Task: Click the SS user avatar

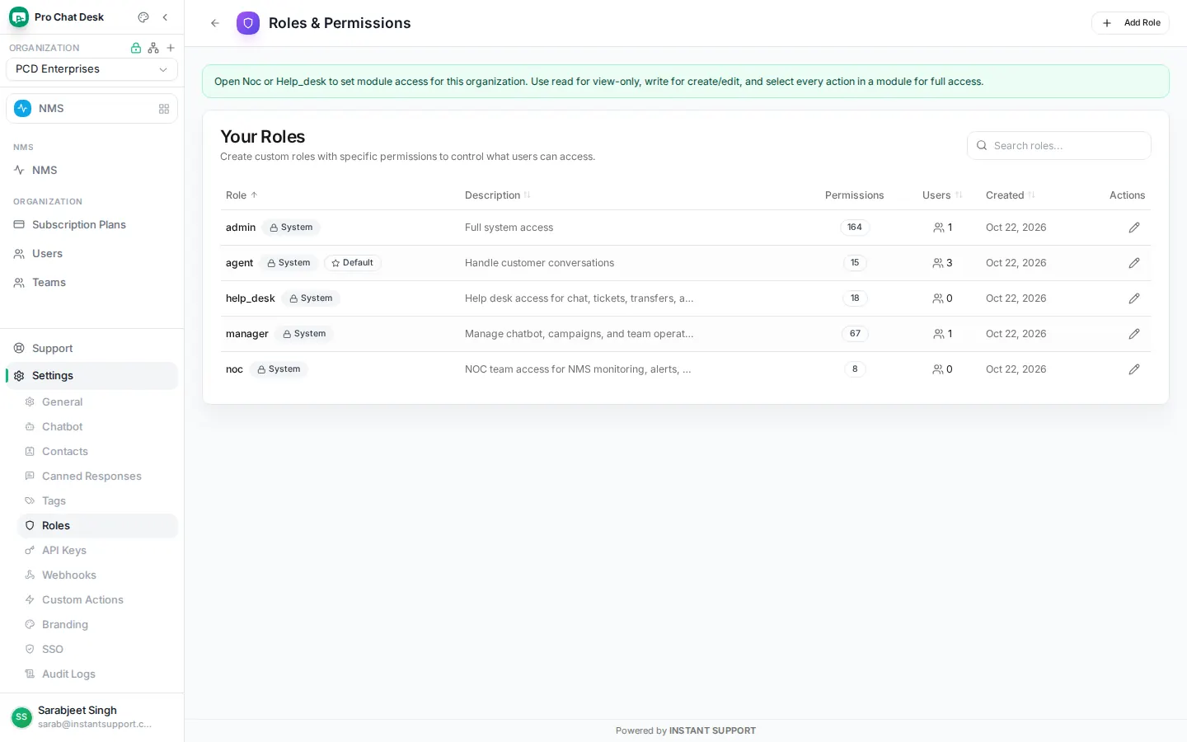Action: tap(21, 717)
